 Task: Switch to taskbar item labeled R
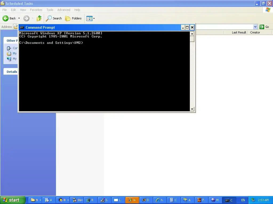point(91,200)
